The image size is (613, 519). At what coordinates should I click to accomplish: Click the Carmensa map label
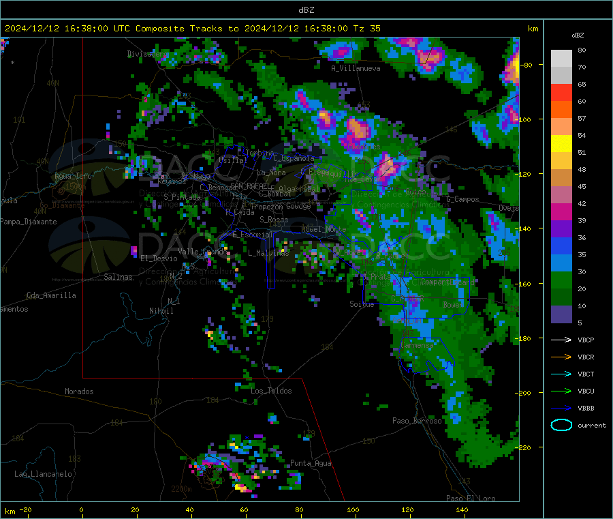[x=417, y=345]
